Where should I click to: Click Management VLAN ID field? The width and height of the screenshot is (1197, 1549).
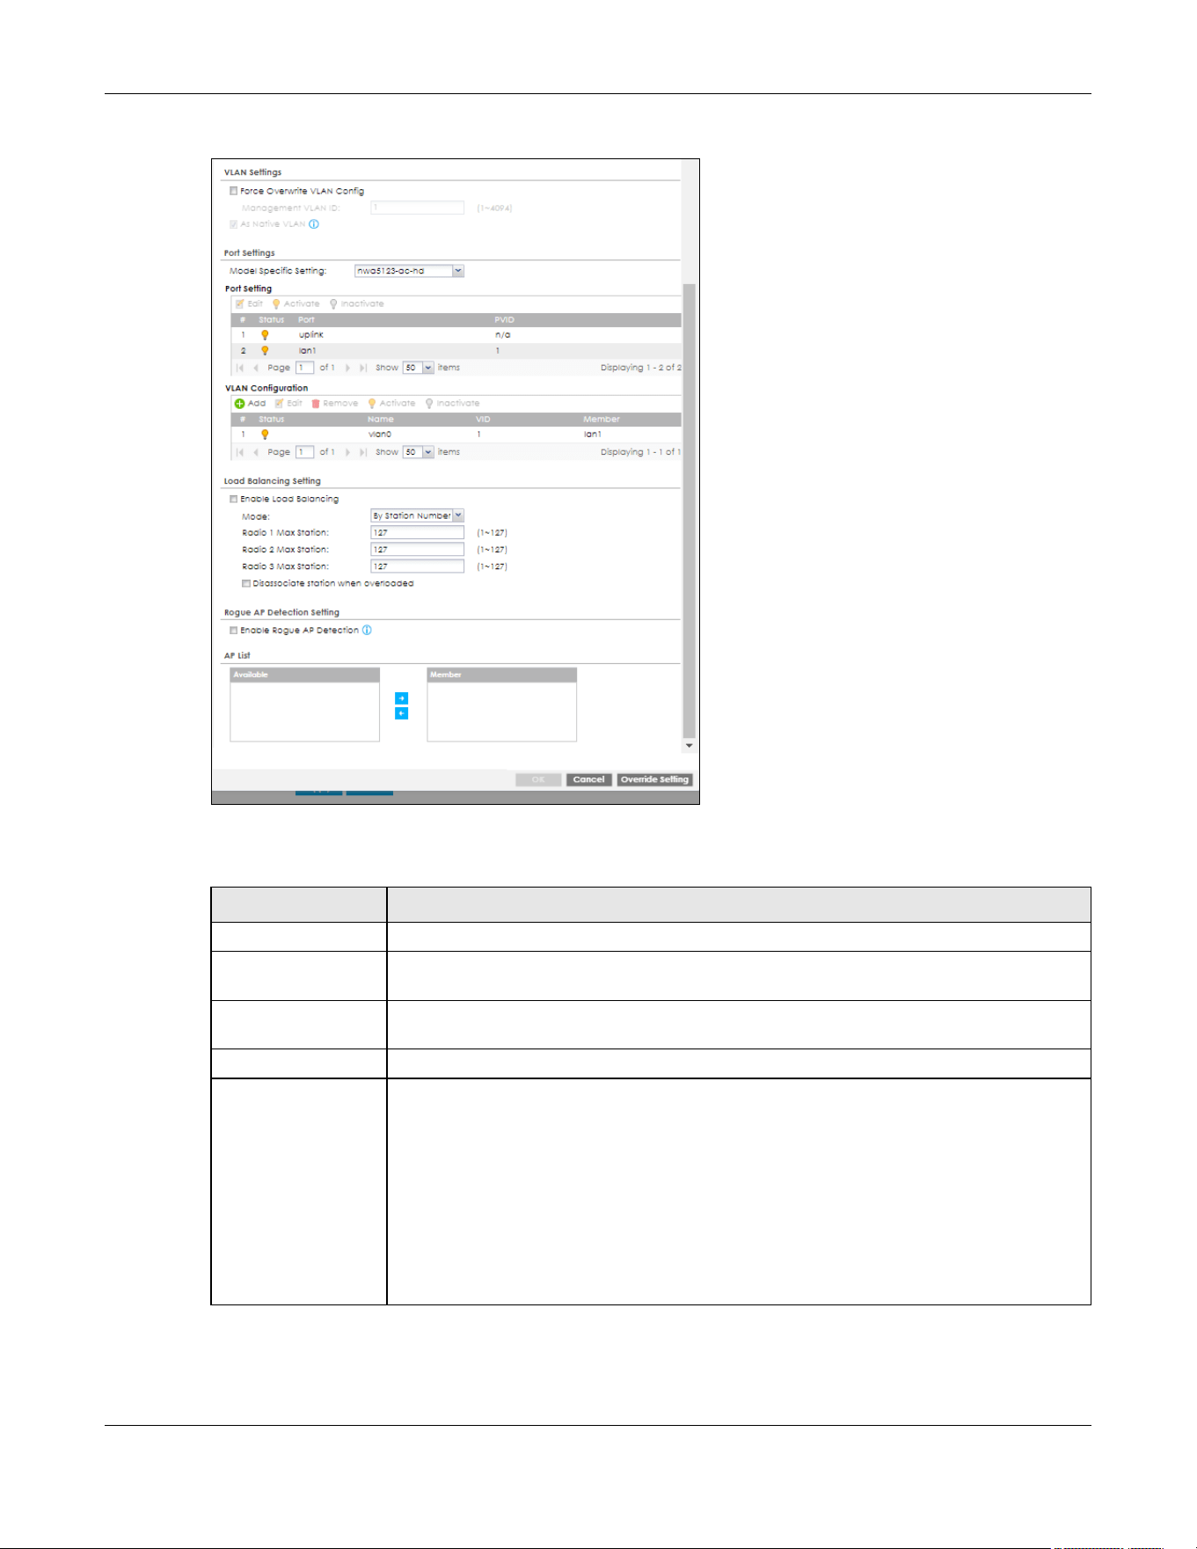click(417, 208)
